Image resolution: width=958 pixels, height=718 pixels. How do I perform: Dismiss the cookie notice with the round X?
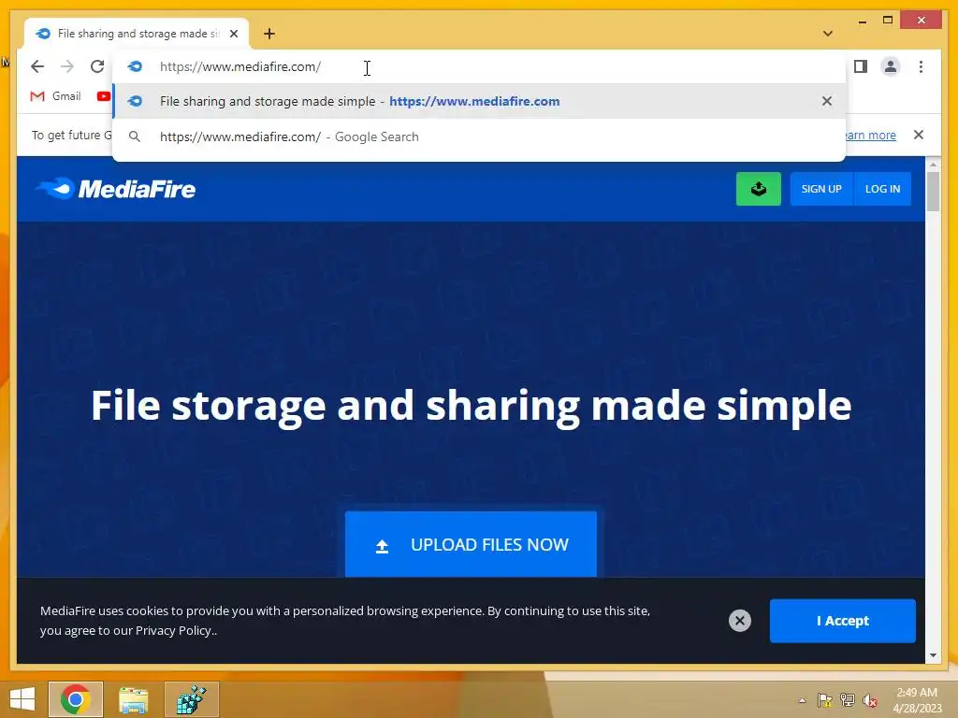point(740,621)
